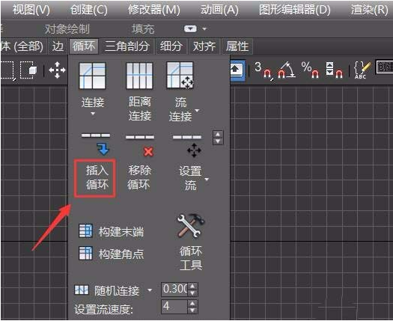The image size is (393, 321).
Task: Click the flow speed spinner arrows
Action: [192, 307]
